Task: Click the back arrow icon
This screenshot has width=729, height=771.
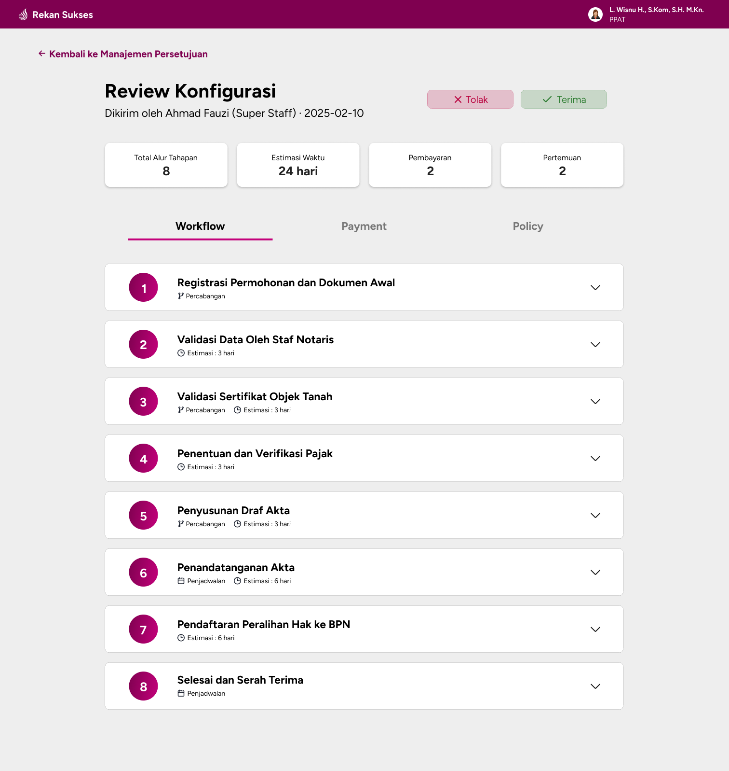Action: coord(42,54)
